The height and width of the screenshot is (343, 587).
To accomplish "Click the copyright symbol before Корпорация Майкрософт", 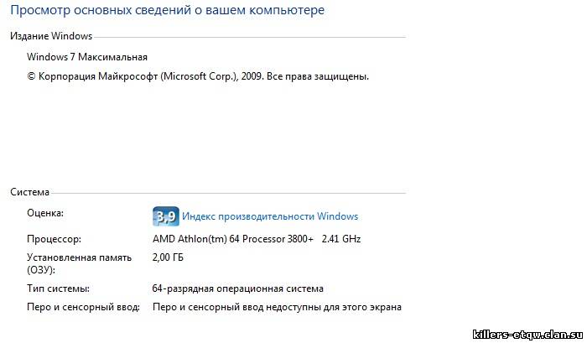I will point(31,76).
